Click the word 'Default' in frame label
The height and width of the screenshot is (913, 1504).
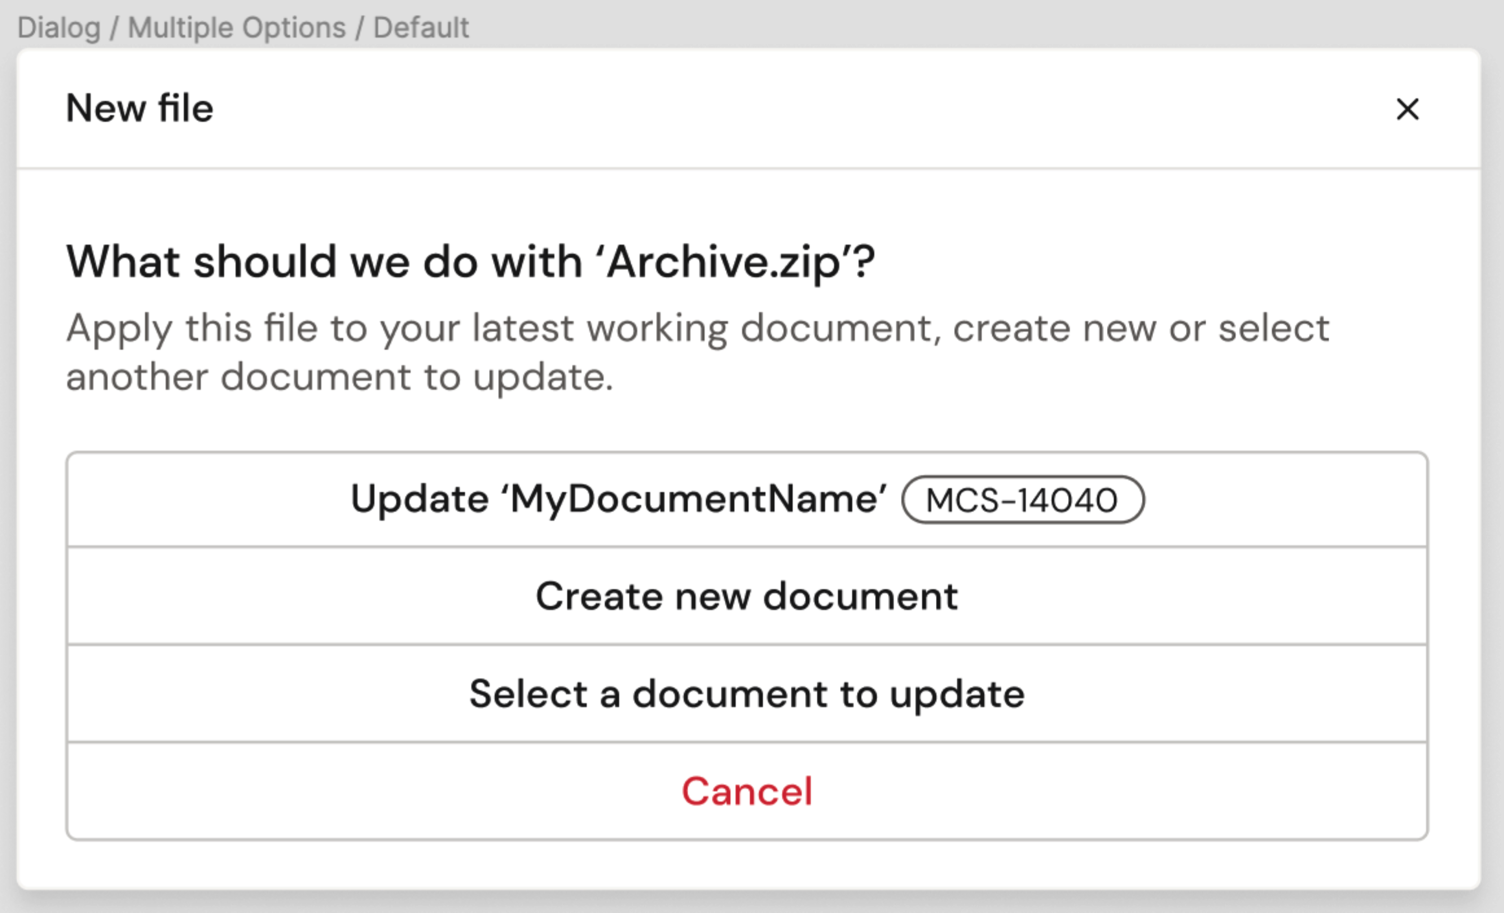click(x=421, y=28)
